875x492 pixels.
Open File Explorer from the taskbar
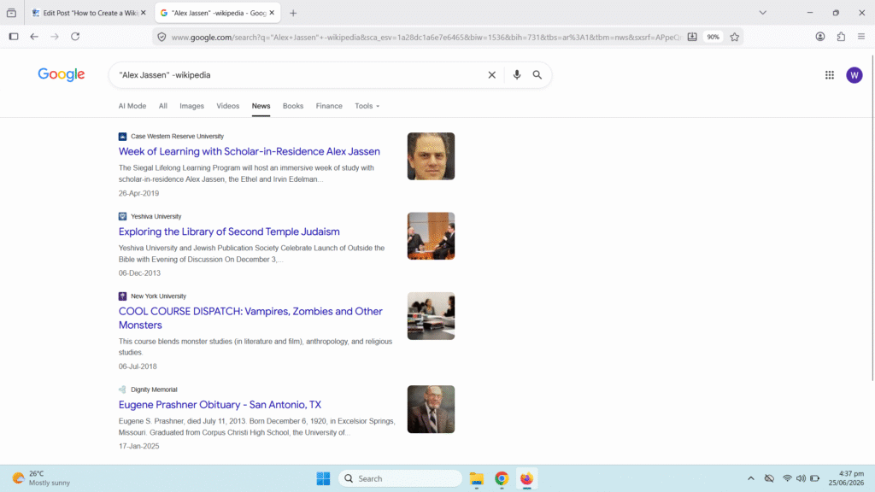click(x=477, y=478)
